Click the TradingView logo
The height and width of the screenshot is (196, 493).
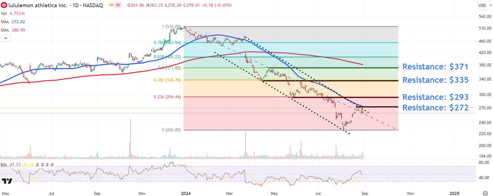click(7, 181)
